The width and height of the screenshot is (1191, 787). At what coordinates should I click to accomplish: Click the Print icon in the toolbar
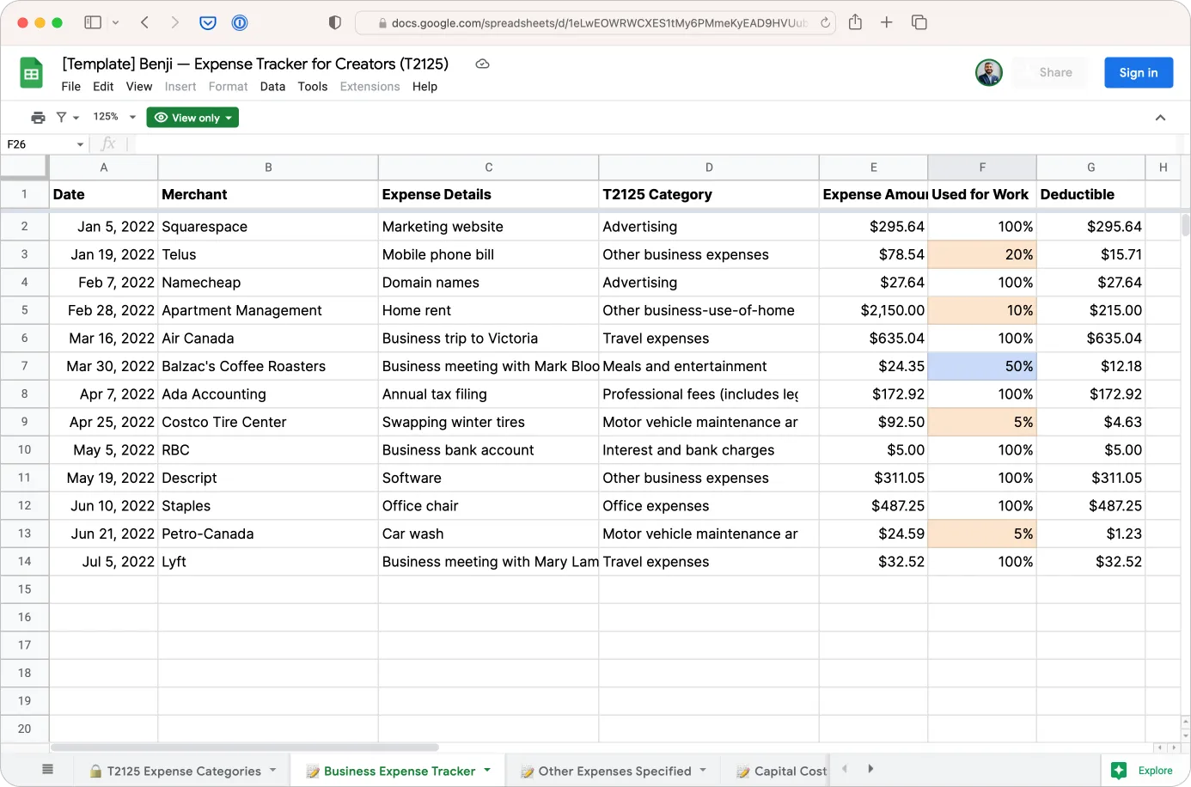38,117
